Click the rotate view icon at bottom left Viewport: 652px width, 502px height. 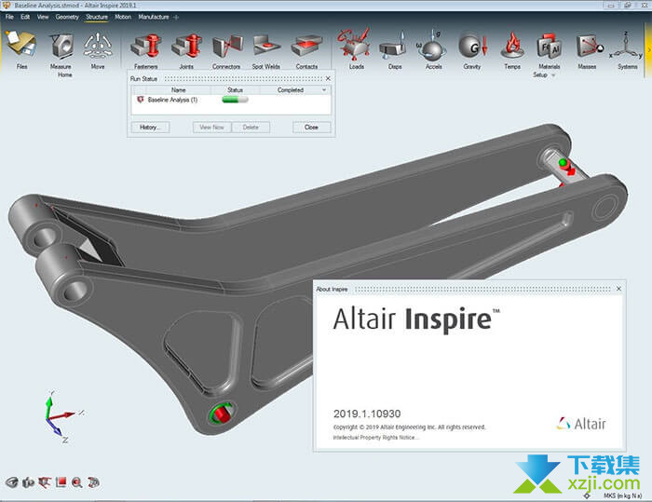pyautogui.click(x=93, y=482)
